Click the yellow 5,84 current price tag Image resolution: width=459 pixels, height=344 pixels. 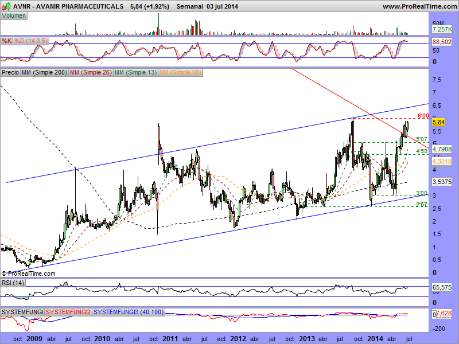coord(438,122)
